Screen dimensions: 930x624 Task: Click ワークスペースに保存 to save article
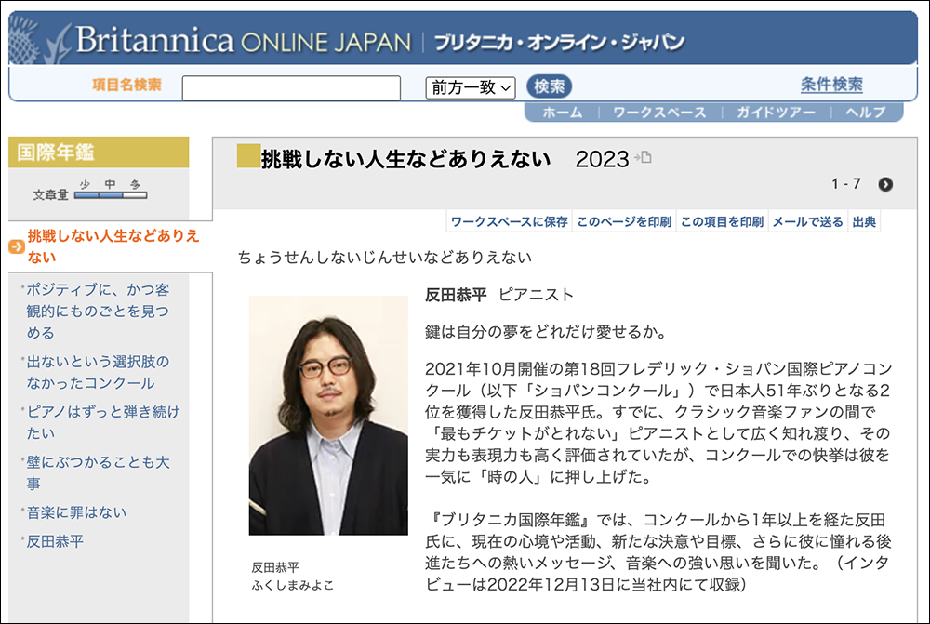pos(509,222)
